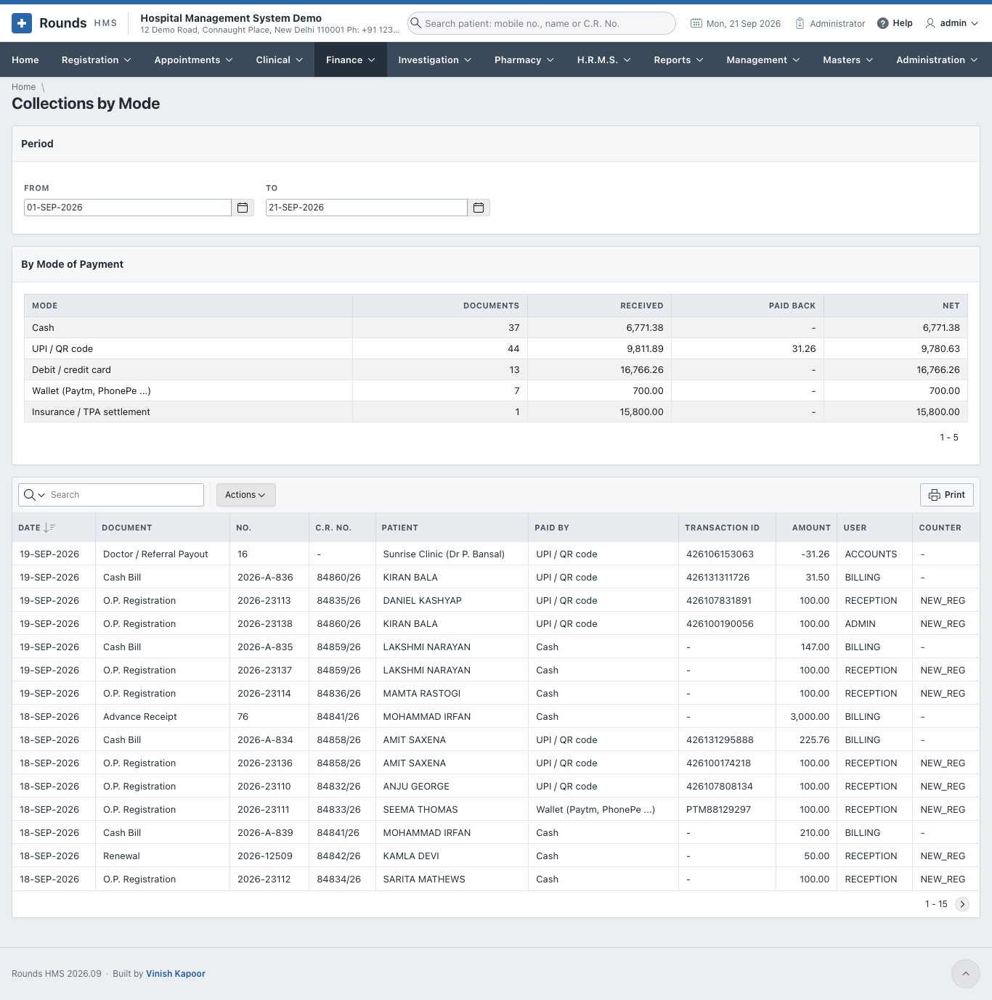This screenshot has width=992, height=1000.
Task: Click the Administrator clipboard icon
Action: click(800, 23)
